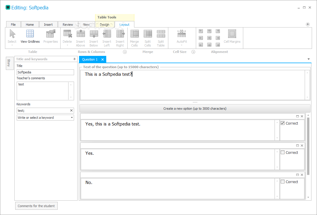Maximize the 'No.' option panel
Image resolution: width=317 pixels, height=215 pixels.
pyautogui.click(x=297, y=175)
